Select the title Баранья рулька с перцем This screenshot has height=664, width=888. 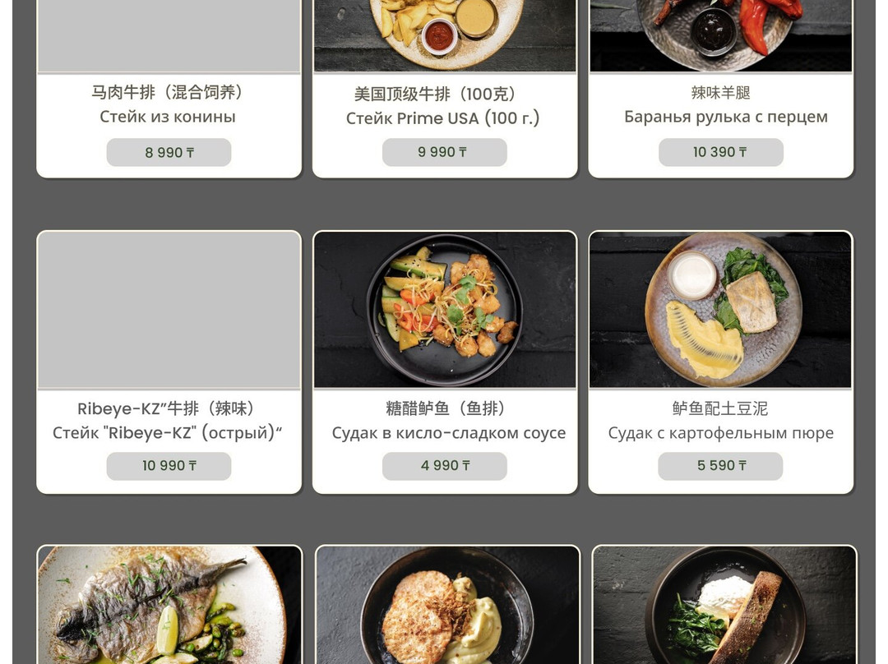[725, 117]
